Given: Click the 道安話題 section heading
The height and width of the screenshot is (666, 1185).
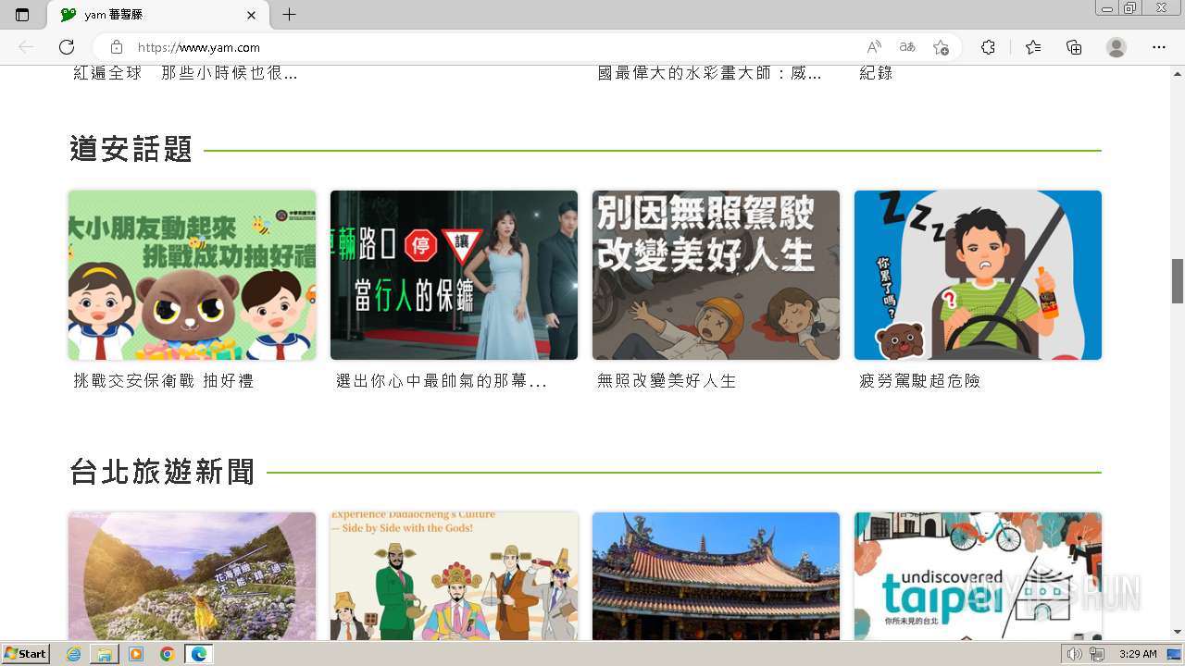Looking at the screenshot, I should (131, 149).
